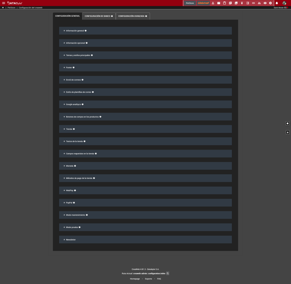Click the clipboard icon in top toolbar
Screen dimensions: 291x284
[x=224, y=3]
